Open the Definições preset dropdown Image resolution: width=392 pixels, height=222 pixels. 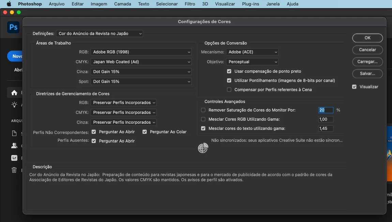tap(100, 34)
